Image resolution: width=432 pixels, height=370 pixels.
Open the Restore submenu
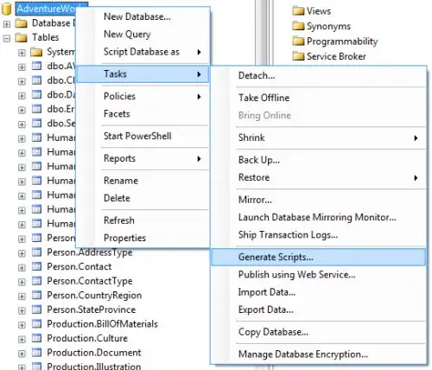tap(319, 177)
